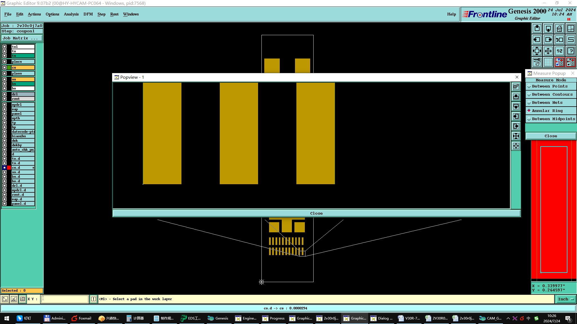Screen dimensions: 577x324
Task: Click the undo zoom icon
Action: (559, 40)
